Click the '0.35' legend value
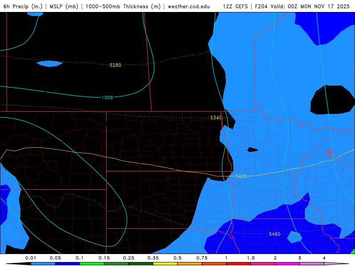The image size is (355, 266). pyautogui.click(x=153, y=258)
